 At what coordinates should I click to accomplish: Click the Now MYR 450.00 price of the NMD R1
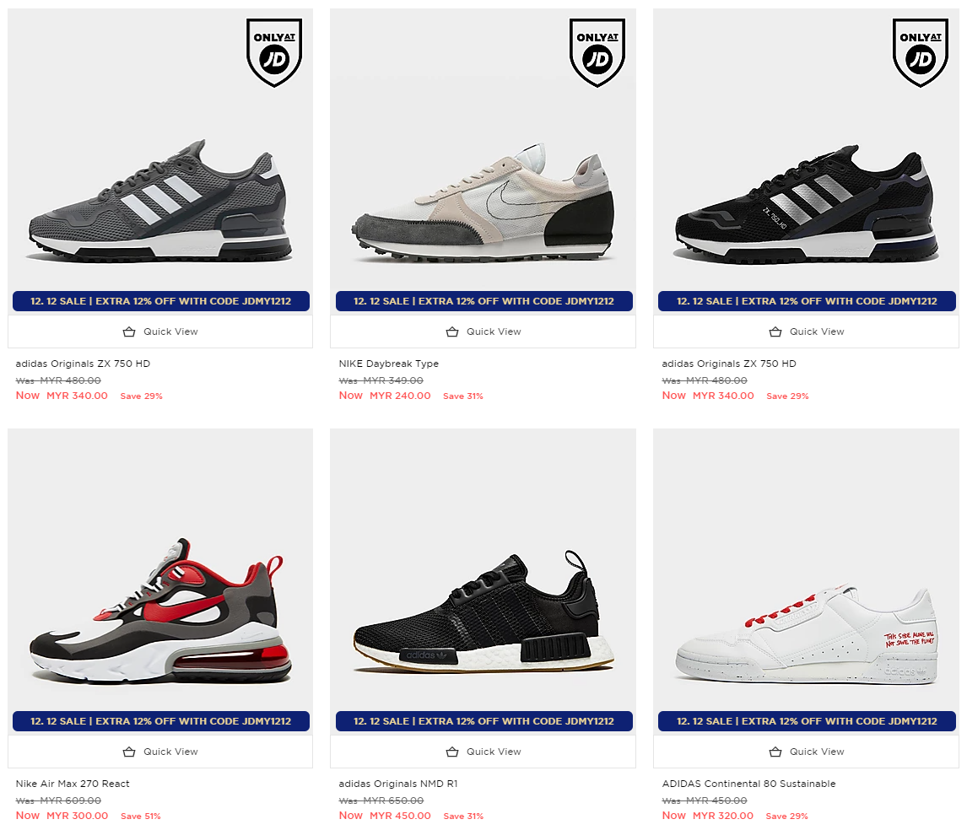385,816
